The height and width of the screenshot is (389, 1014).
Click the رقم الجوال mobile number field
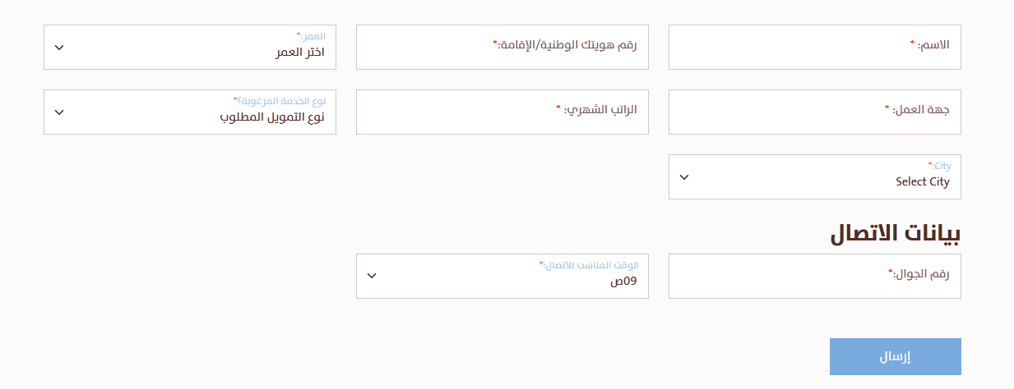[814, 277]
